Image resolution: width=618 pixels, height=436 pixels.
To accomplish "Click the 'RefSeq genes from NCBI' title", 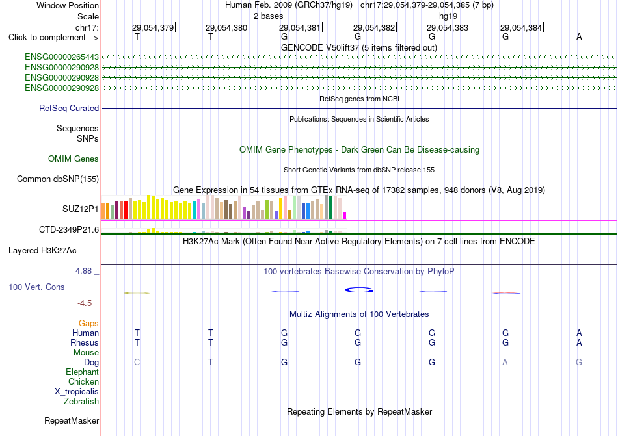I will [360, 99].
